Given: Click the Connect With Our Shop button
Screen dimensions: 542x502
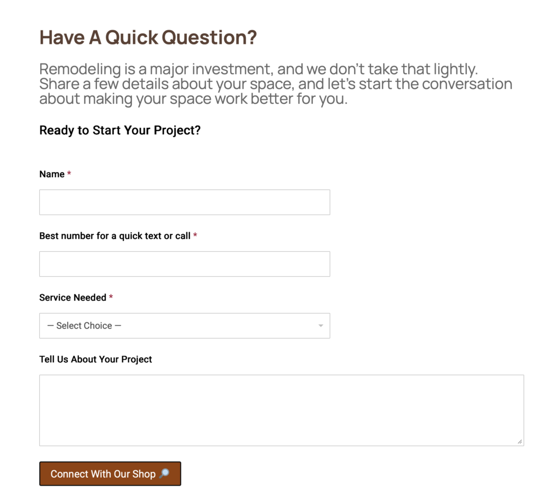Looking at the screenshot, I should coord(110,473).
